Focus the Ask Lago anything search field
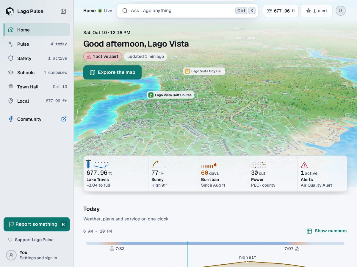The height and width of the screenshot is (267, 357). [x=187, y=11]
